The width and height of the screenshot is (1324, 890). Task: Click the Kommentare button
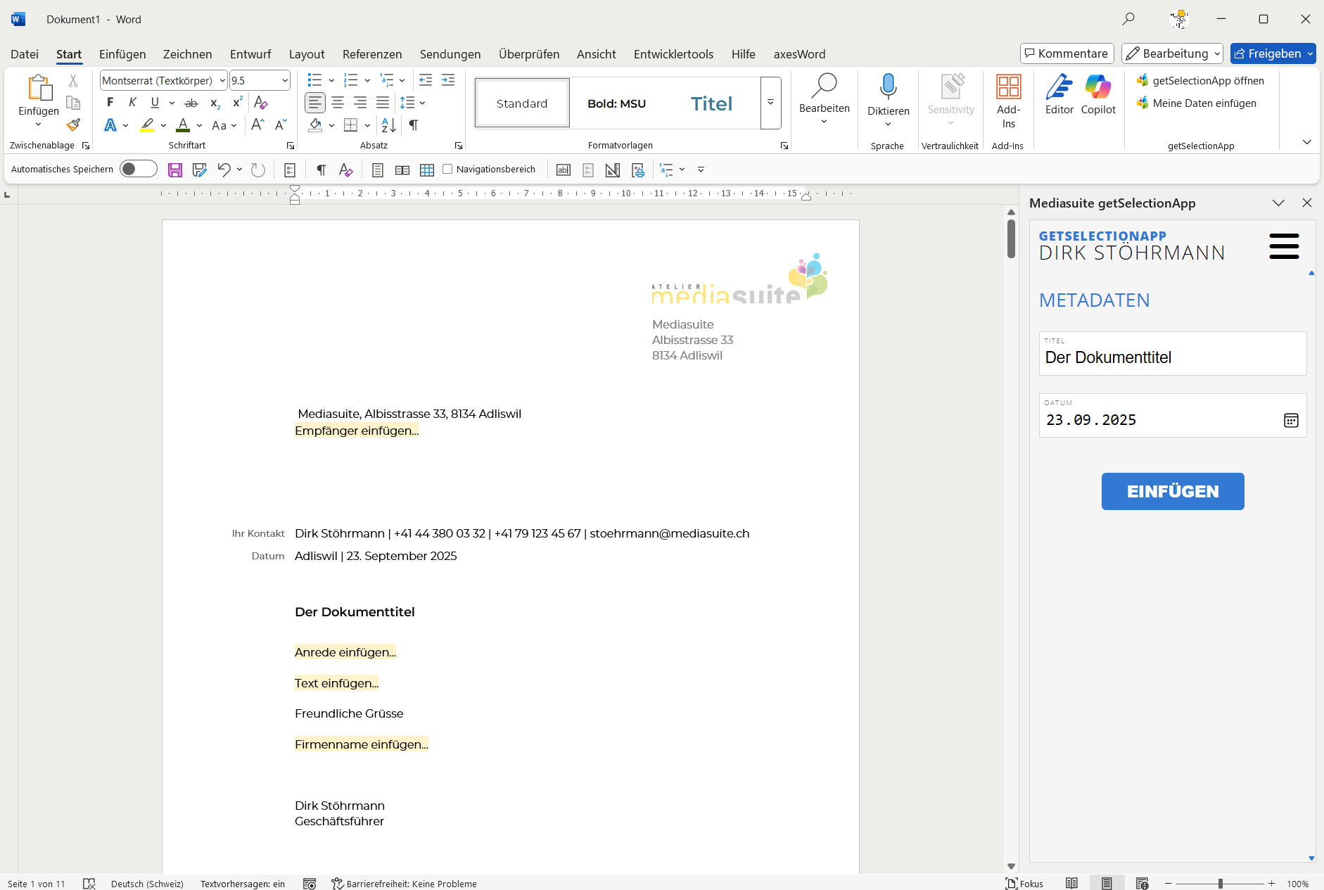1067,53
